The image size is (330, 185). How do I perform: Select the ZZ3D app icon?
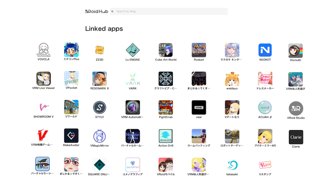(x=99, y=50)
